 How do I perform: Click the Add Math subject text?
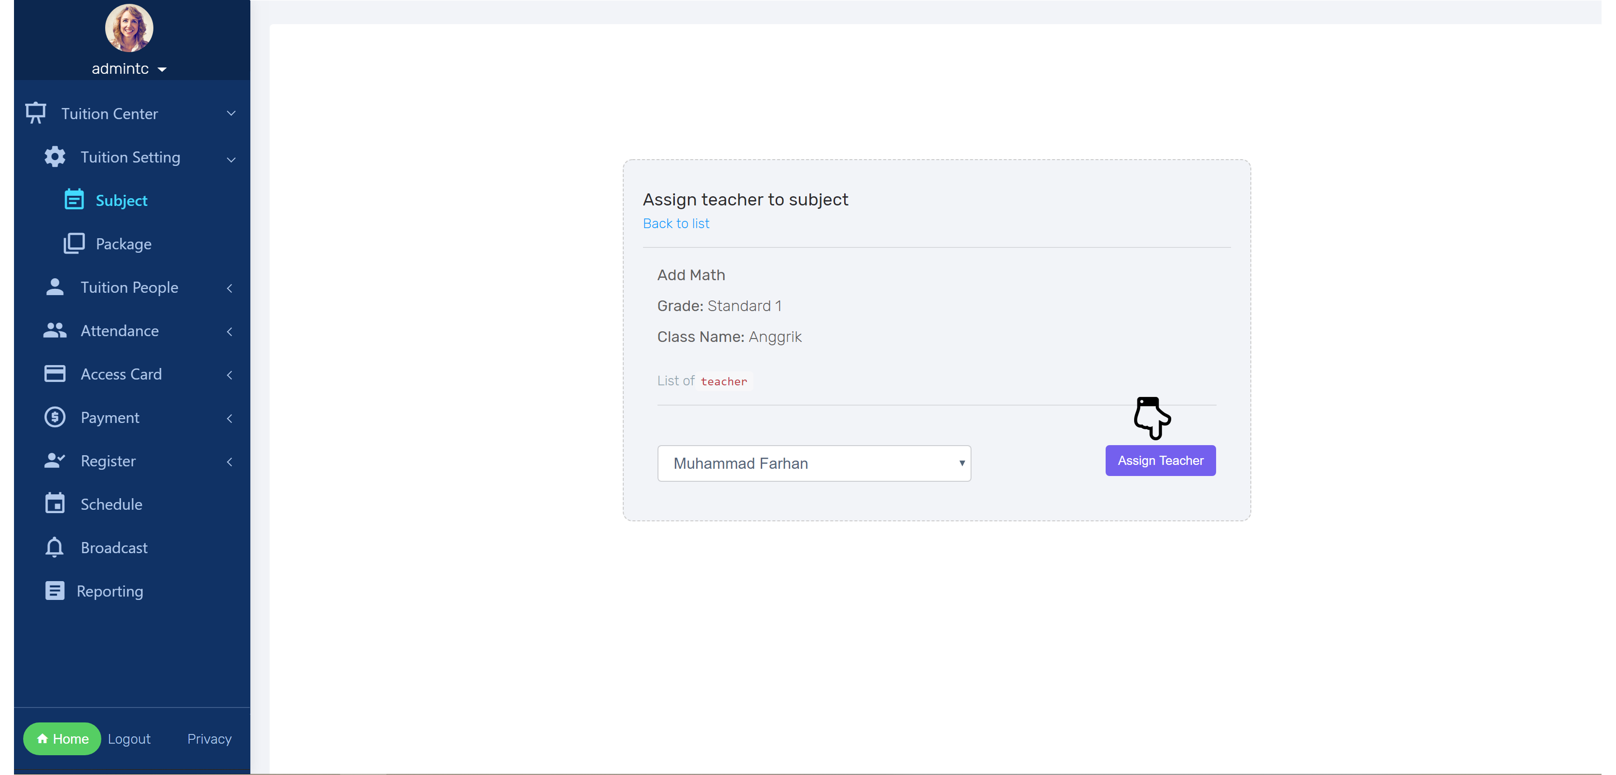(x=691, y=274)
